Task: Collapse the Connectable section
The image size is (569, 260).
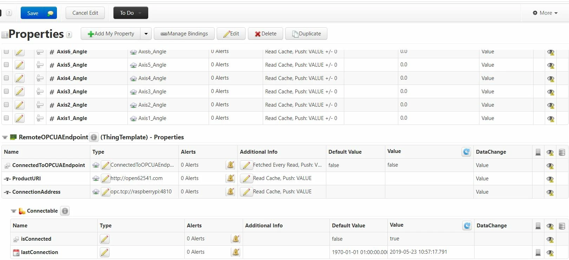Action: [14, 211]
